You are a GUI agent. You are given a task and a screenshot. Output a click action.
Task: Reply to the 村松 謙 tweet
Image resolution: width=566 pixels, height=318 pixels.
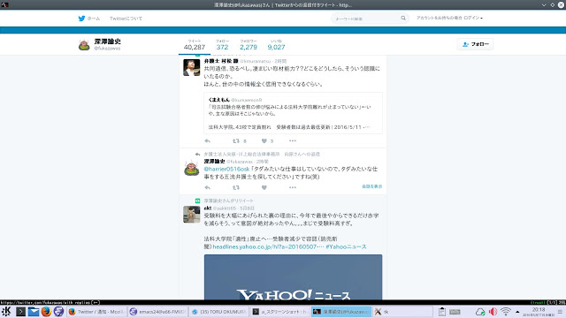point(207,141)
